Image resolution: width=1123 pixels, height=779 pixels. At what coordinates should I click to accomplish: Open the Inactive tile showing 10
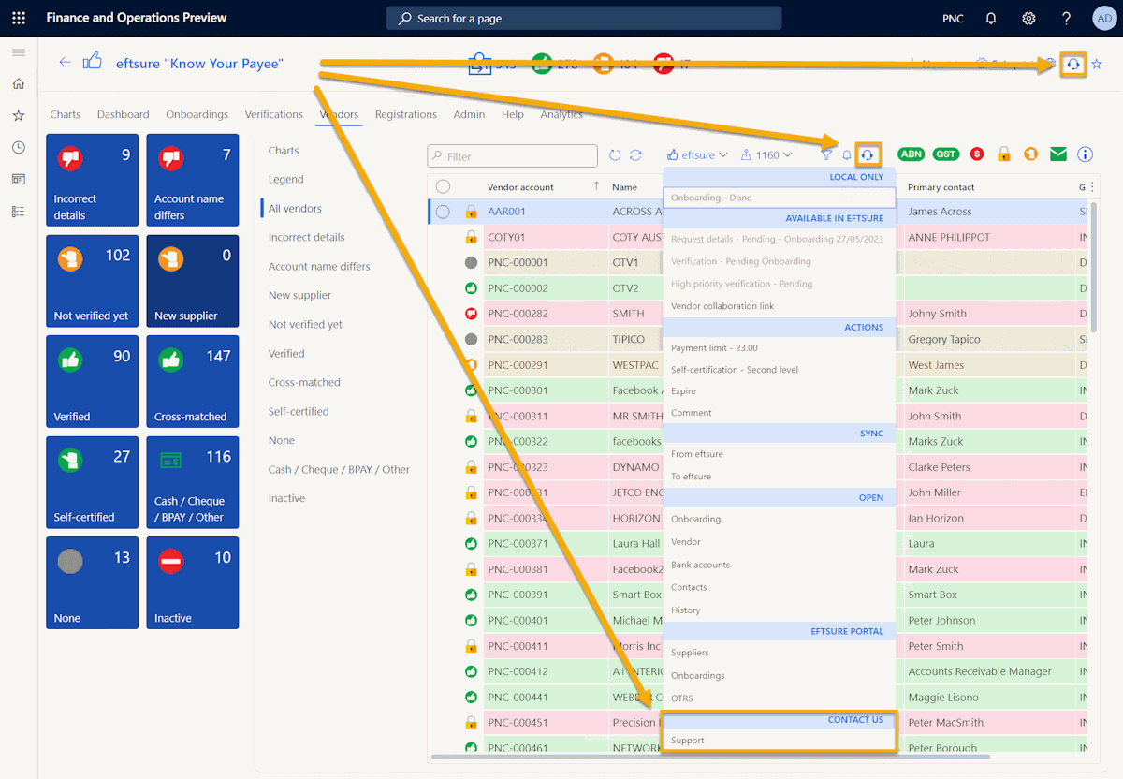click(x=193, y=582)
